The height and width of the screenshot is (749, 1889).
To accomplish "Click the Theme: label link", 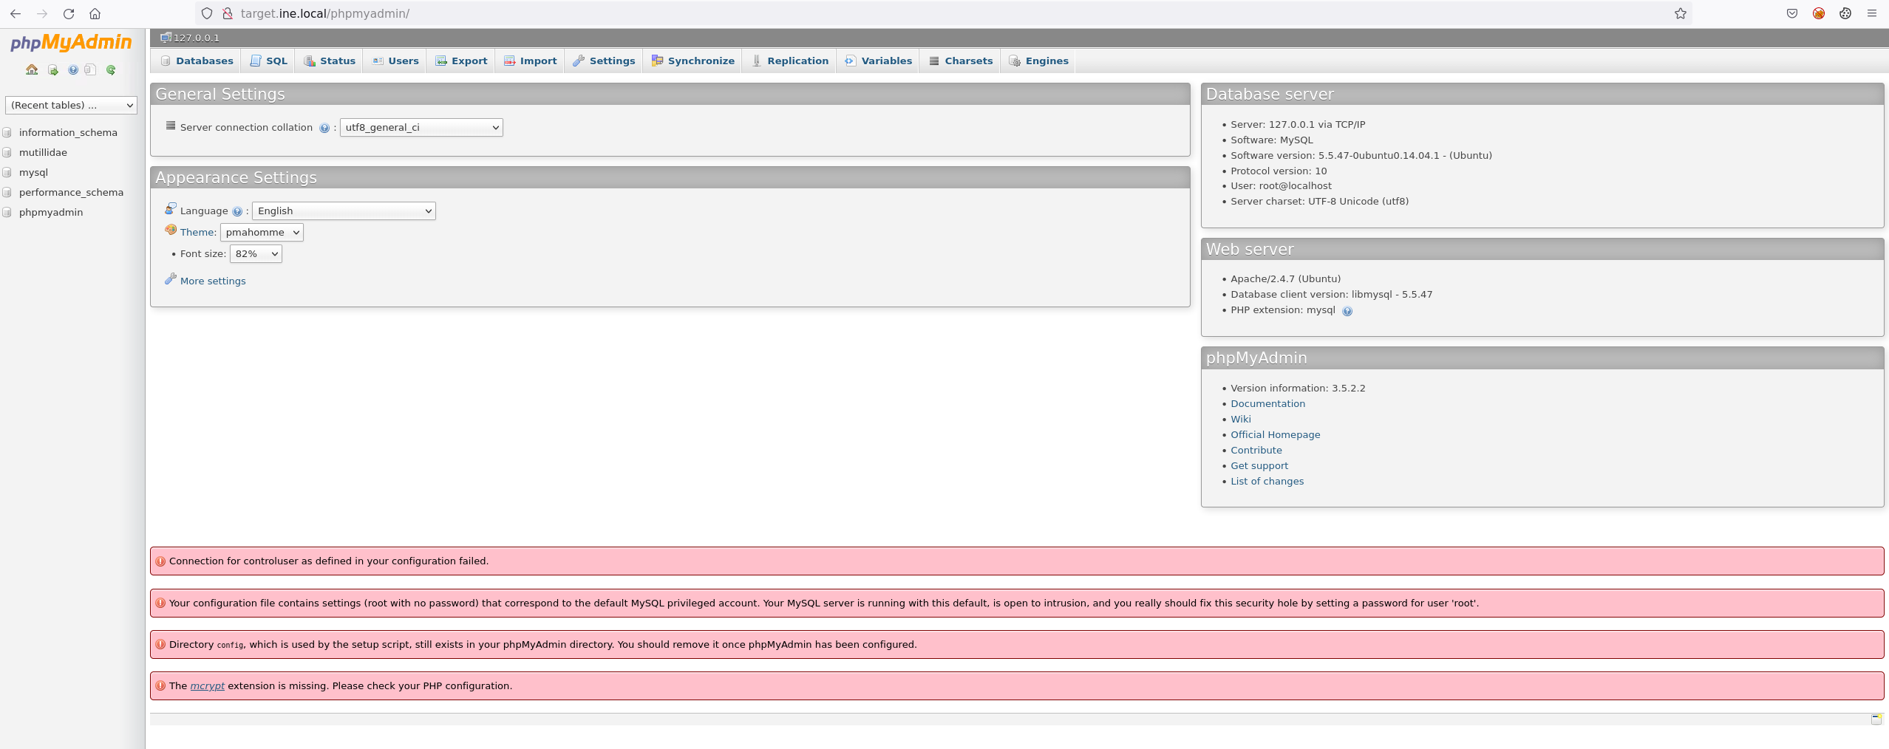I will [x=198, y=233].
